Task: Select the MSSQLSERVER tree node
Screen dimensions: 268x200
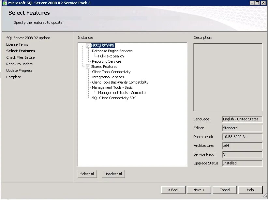Action: (103, 46)
